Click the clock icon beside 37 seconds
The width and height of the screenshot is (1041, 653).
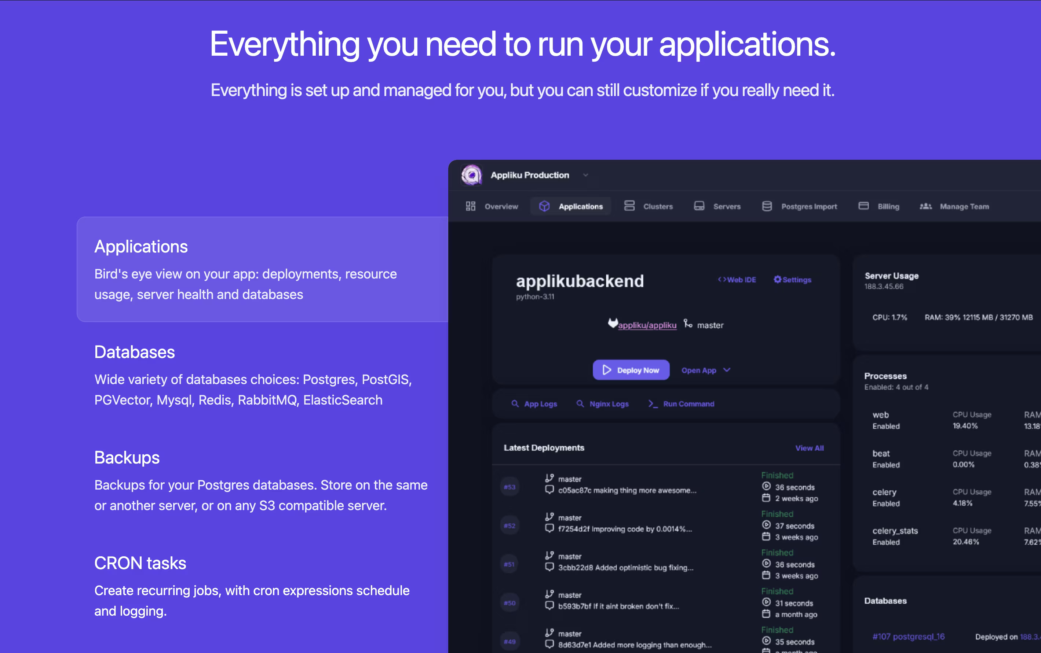pos(766,525)
